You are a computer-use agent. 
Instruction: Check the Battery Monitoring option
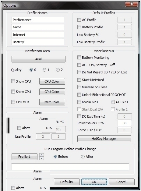point(79,58)
